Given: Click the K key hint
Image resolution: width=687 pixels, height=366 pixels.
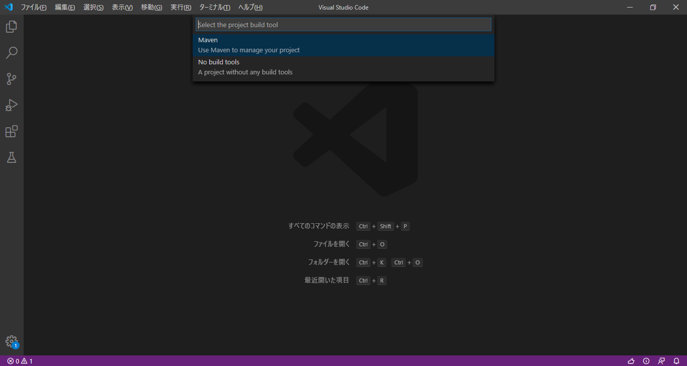Looking at the screenshot, I should pyautogui.click(x=382, y=262).
